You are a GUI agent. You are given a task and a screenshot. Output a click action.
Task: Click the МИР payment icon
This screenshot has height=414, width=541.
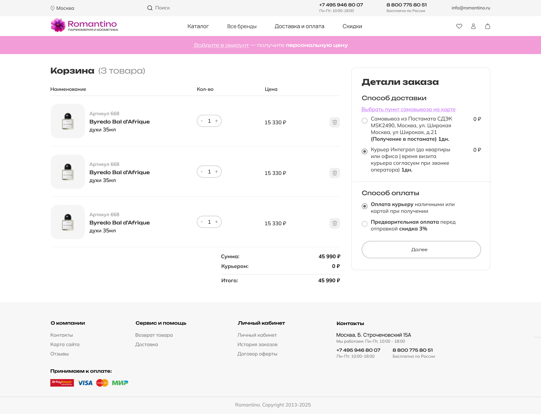pos(119,382)
